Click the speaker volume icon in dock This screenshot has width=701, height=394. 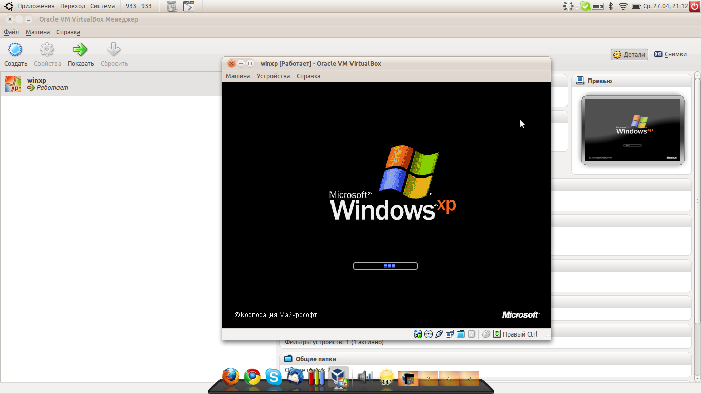pos(364,377)
